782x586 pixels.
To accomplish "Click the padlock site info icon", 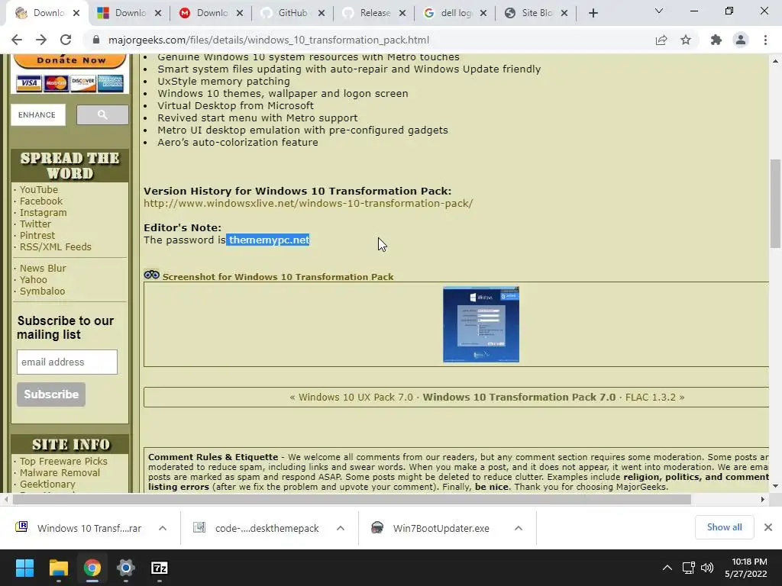I will pos(97,40).
